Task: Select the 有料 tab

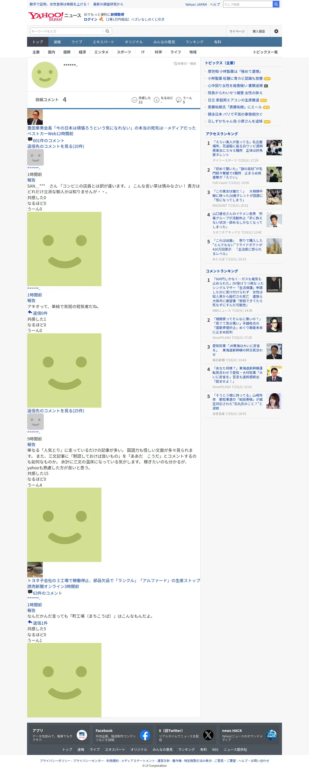Action: (218, 42)
